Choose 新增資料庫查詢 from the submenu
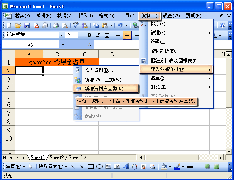This screenshot has height=180, width=234. [x=106, y=88]
